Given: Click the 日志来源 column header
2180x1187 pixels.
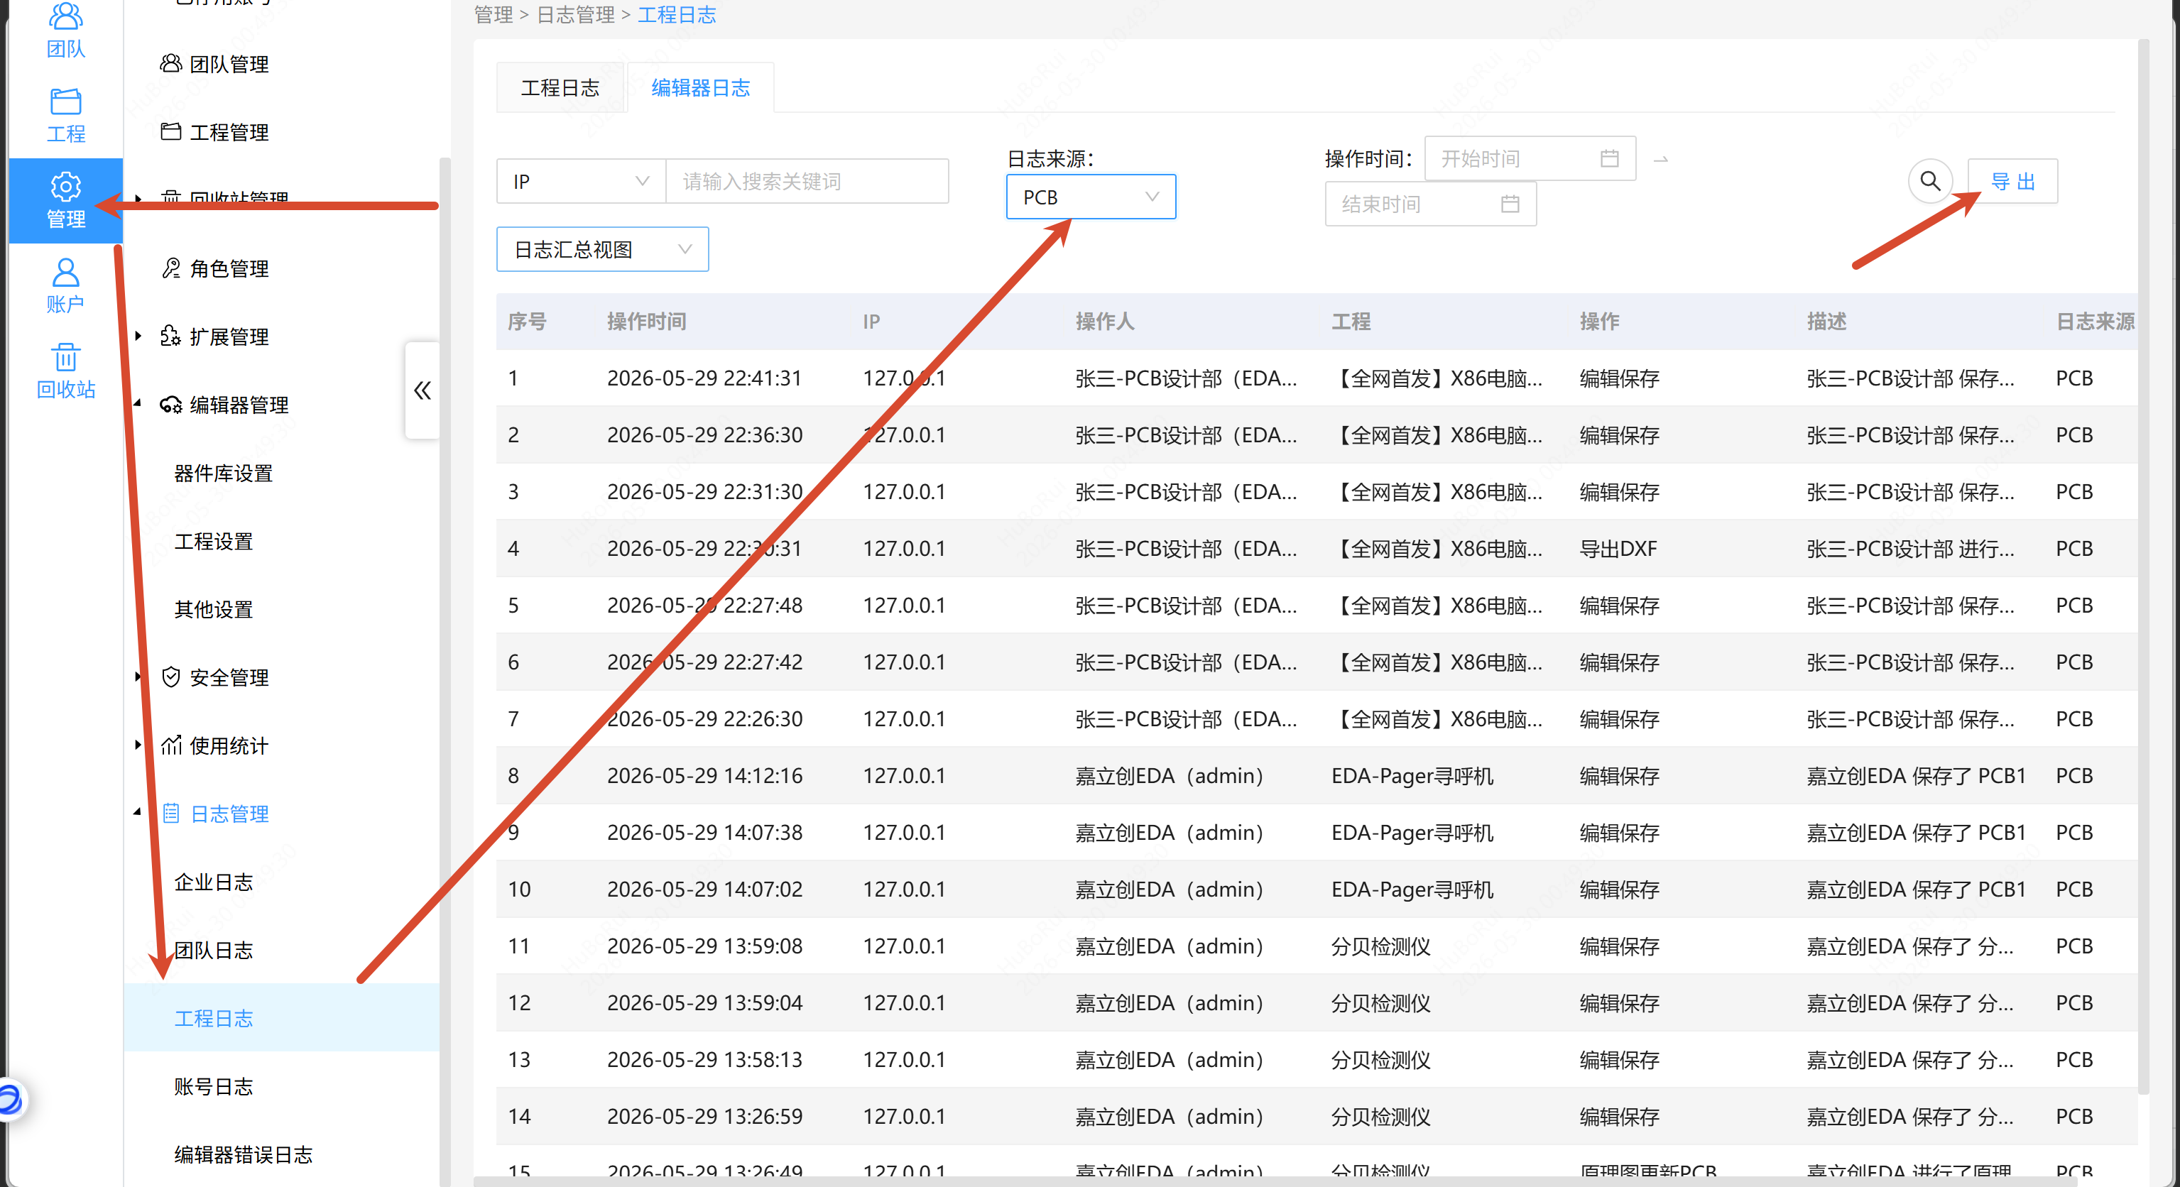Looking at the screenshot, I should click(x=2095, y=322).
